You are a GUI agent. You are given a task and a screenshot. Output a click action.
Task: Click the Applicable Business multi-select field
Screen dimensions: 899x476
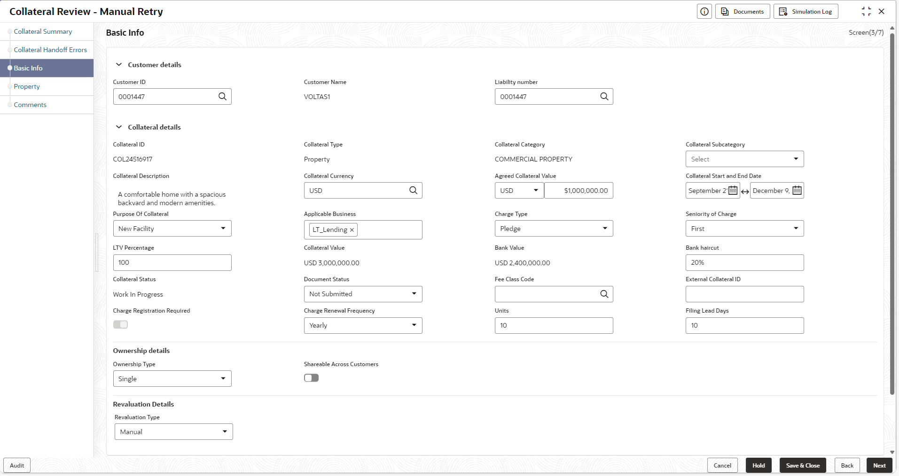pyautogui.click(x=363, y=230)
